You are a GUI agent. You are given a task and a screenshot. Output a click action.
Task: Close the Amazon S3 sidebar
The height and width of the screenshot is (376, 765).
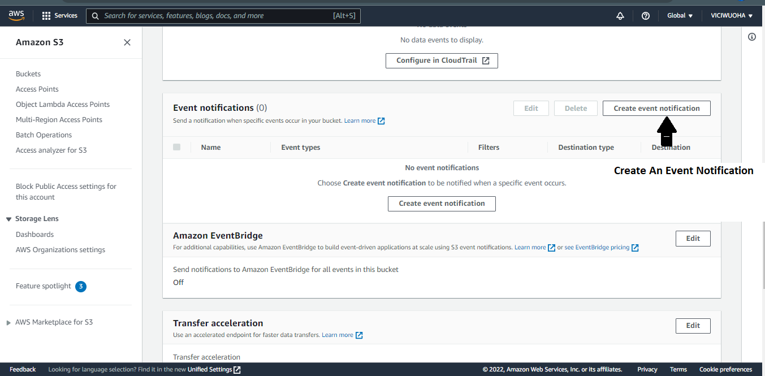[x=127, y=42]
